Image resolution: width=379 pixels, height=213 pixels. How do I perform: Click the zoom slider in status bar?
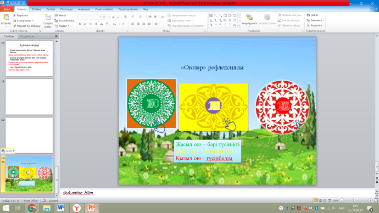[x=354, y=200]
